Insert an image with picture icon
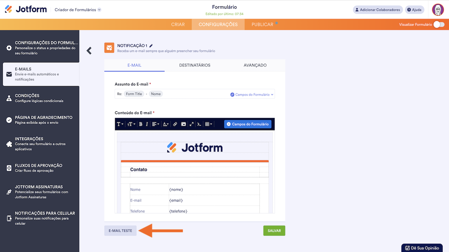 click(x=183, y=124)
